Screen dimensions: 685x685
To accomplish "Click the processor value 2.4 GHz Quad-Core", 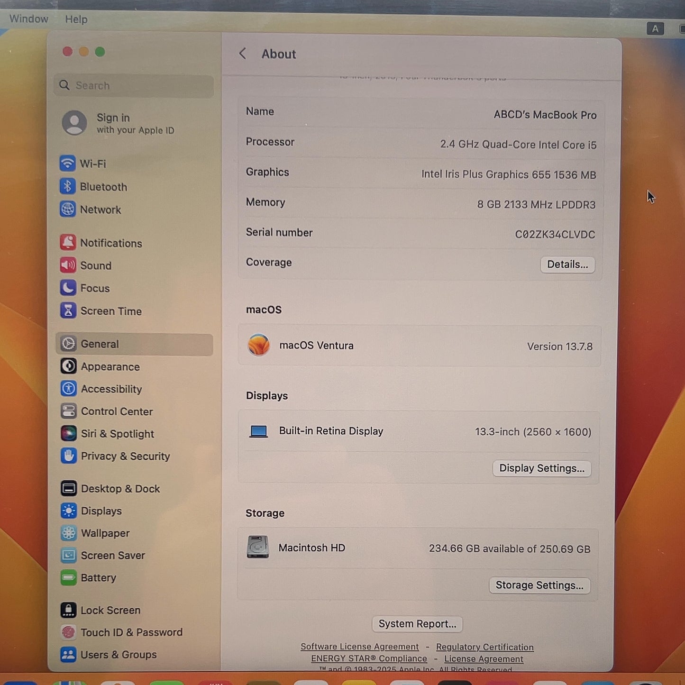I will (518, 145).
